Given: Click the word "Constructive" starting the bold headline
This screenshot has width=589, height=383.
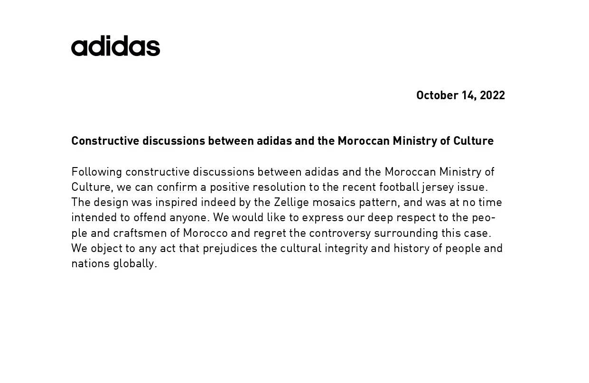Looking at the screenshot, I should click(105, 141).
